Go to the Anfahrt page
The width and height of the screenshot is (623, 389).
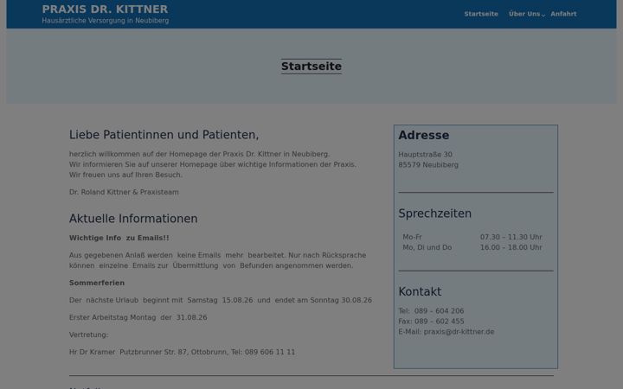[x=563, y=14]
